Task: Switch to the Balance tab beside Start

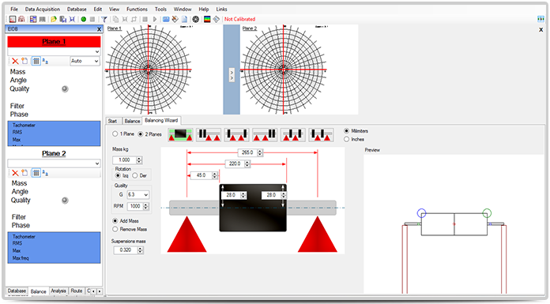Action: 132,121
